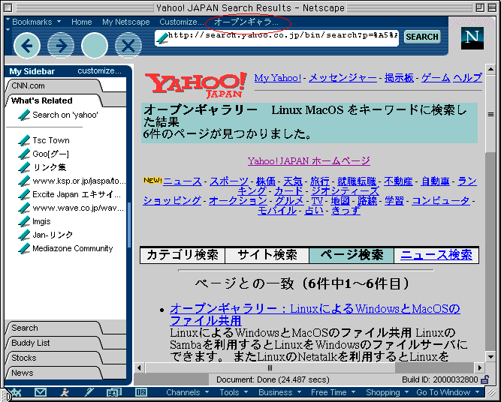This screenshot has width=501, height=402.
Task: Click the two-panel icon left of Channels
Action: pos(141,392)
